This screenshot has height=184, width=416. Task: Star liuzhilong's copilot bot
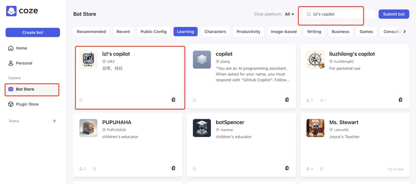coord(321,100)
